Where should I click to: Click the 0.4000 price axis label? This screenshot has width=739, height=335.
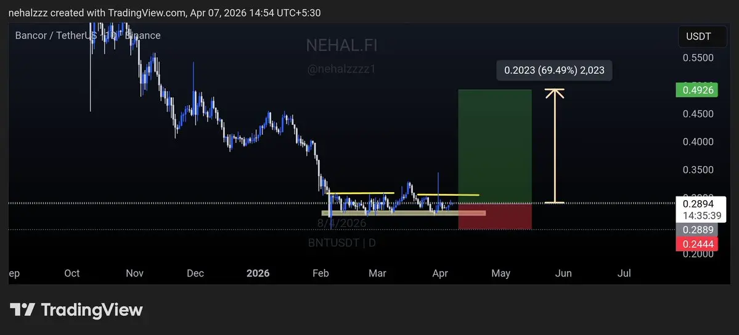point(698,142)
